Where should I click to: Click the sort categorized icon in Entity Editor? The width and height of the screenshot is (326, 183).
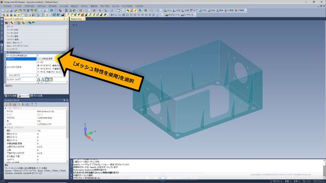[x=19, y=105]
